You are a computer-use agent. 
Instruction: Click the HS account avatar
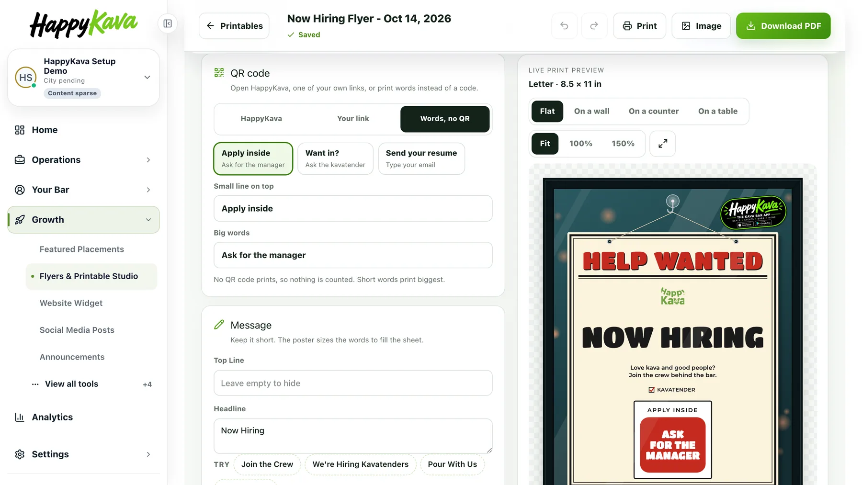[x=26, y=78]
